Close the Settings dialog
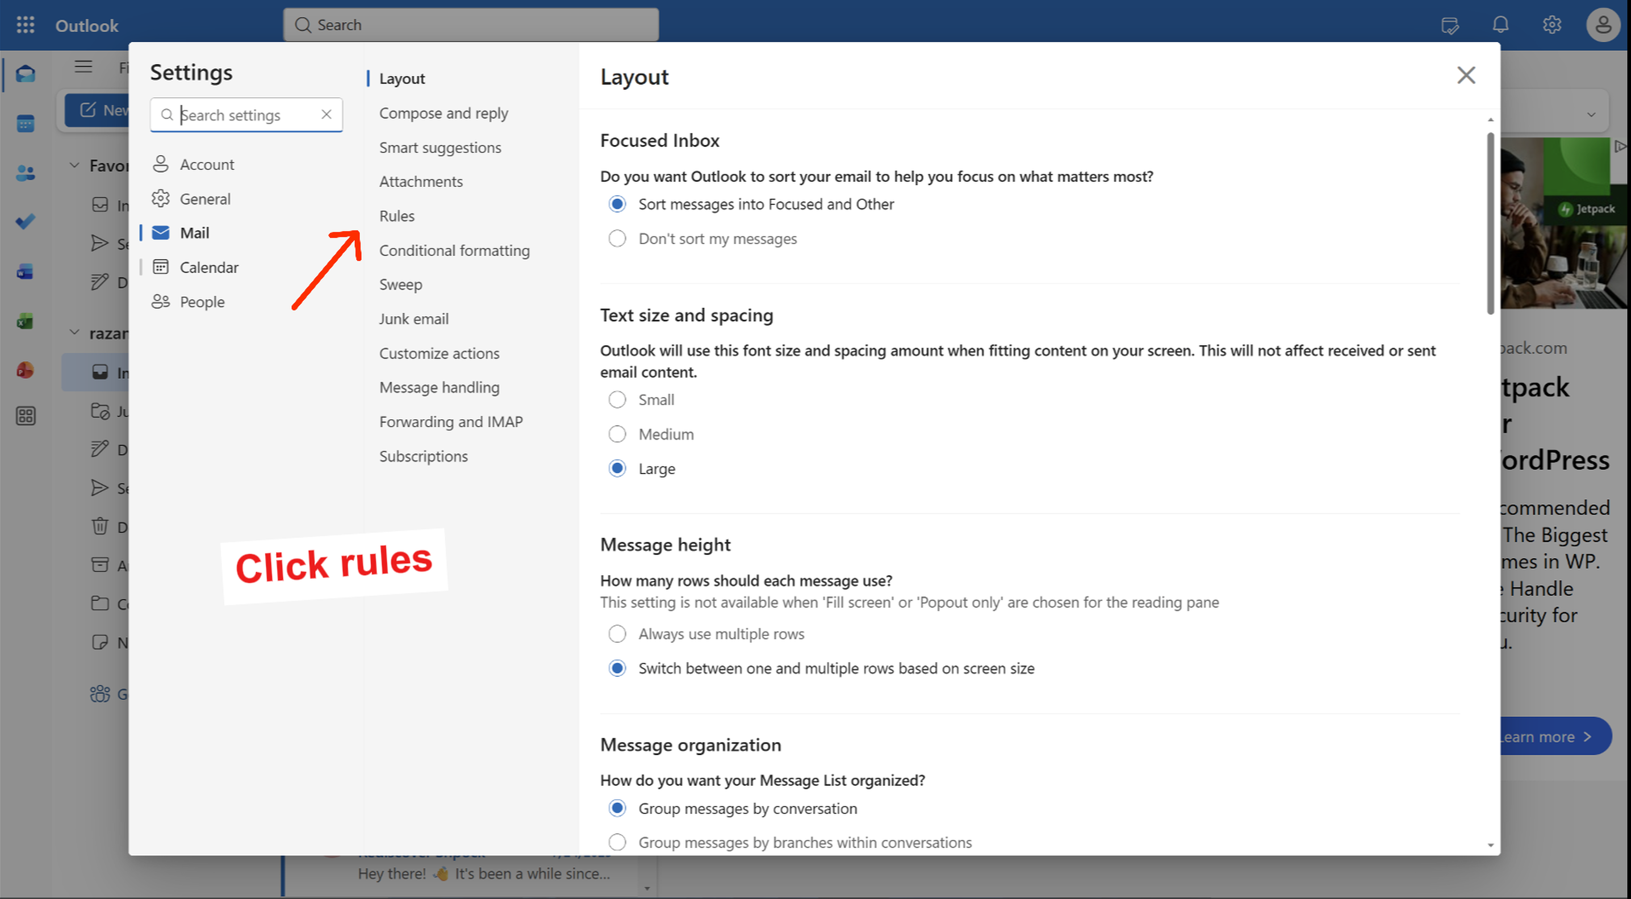The height and width of the screenshot is (899, 1631). [1466, 76]
